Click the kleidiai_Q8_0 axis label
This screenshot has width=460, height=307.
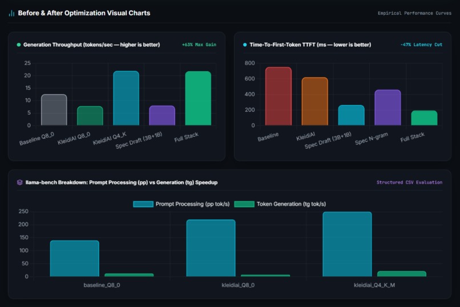click(238, 285)
